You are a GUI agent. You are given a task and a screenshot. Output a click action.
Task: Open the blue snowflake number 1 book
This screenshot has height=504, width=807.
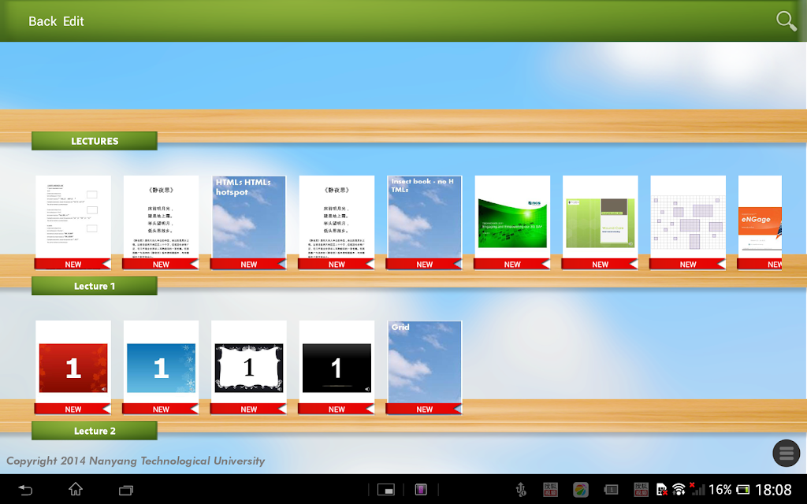click(161, 367)
